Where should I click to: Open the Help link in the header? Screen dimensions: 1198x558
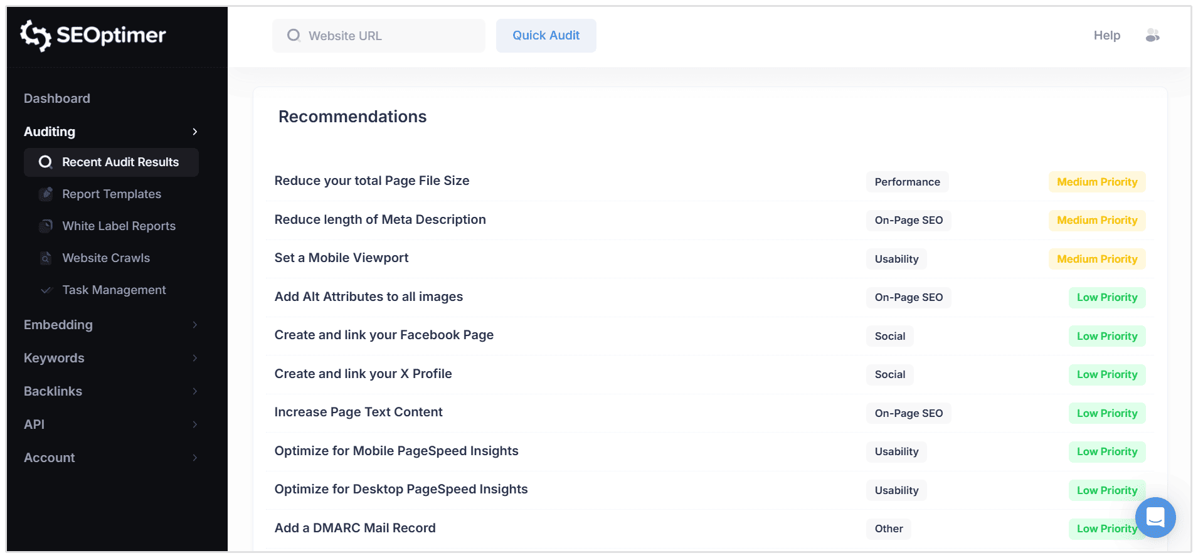[x=1106, y=36]
